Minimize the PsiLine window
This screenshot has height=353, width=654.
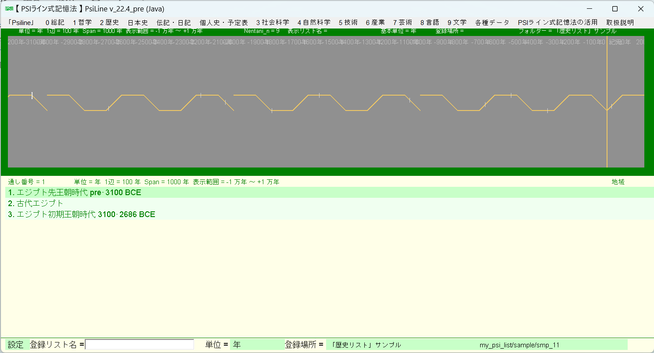589,9
